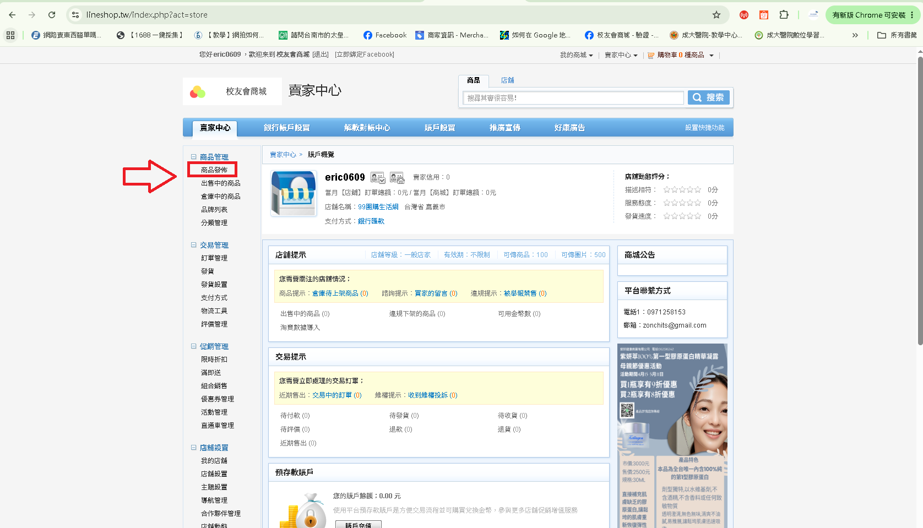Open the 銀行帳戶設置 nav tab
The image size is (923, 528).
[286, 128]
